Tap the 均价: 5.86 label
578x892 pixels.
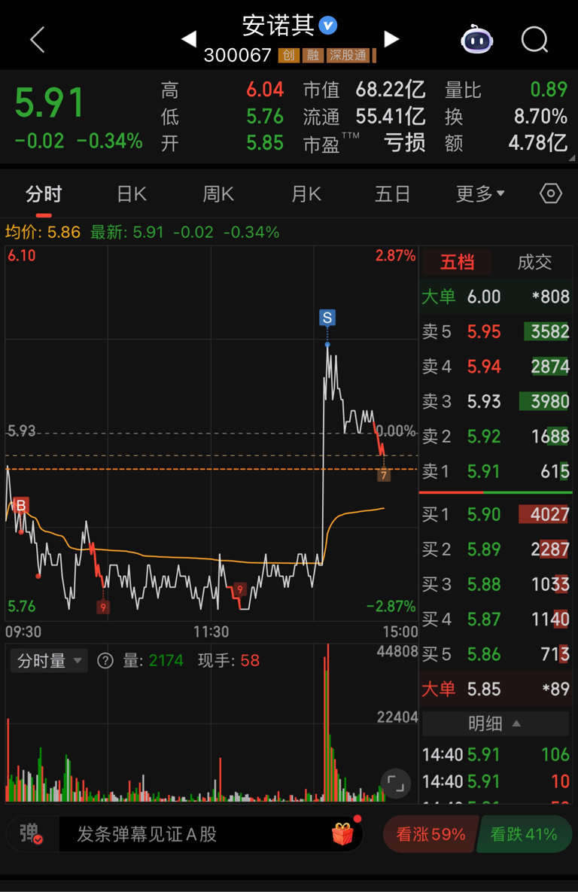(43, 232)
